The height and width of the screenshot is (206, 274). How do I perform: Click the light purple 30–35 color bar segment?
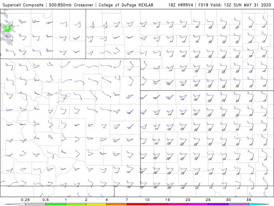238,204
